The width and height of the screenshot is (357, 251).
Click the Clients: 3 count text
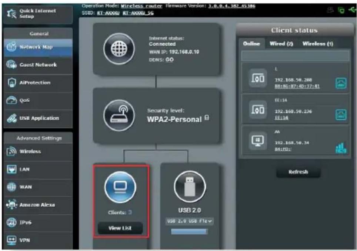120,212
